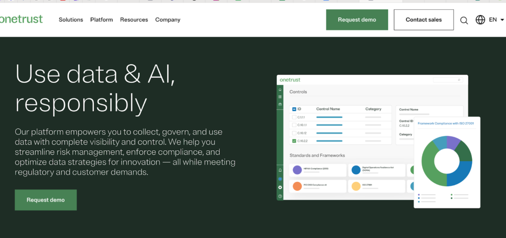Click the blue circle icon in dashboard sidebar

click(280, 179)
